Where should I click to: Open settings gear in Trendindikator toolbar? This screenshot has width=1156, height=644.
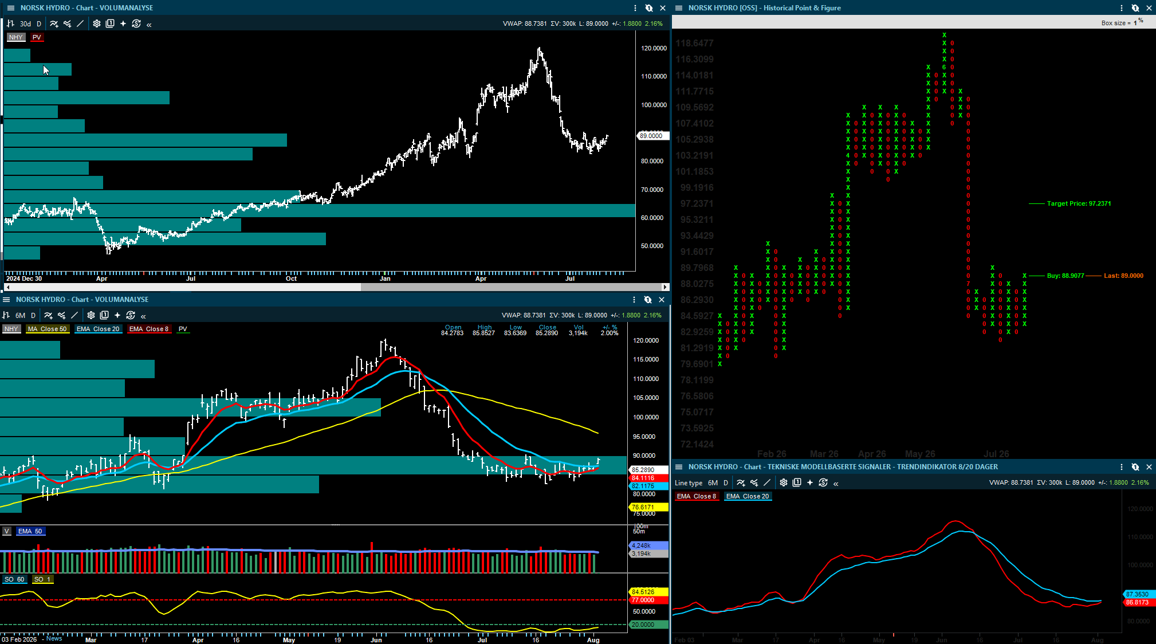[x=784, y=483]
